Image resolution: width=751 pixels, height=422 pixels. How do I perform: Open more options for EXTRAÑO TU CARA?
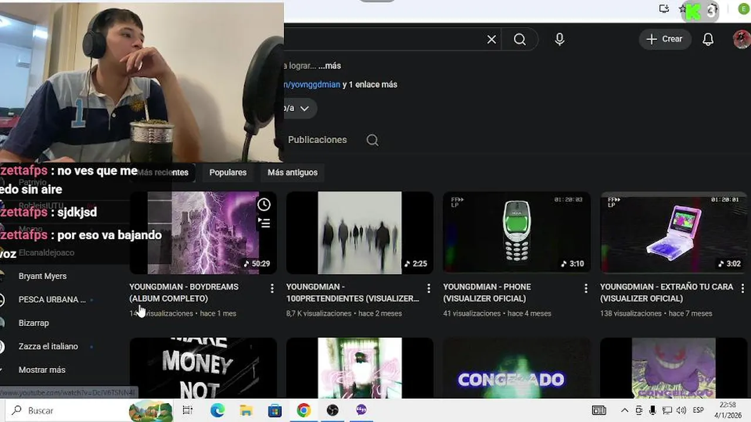tap(743, 288)
